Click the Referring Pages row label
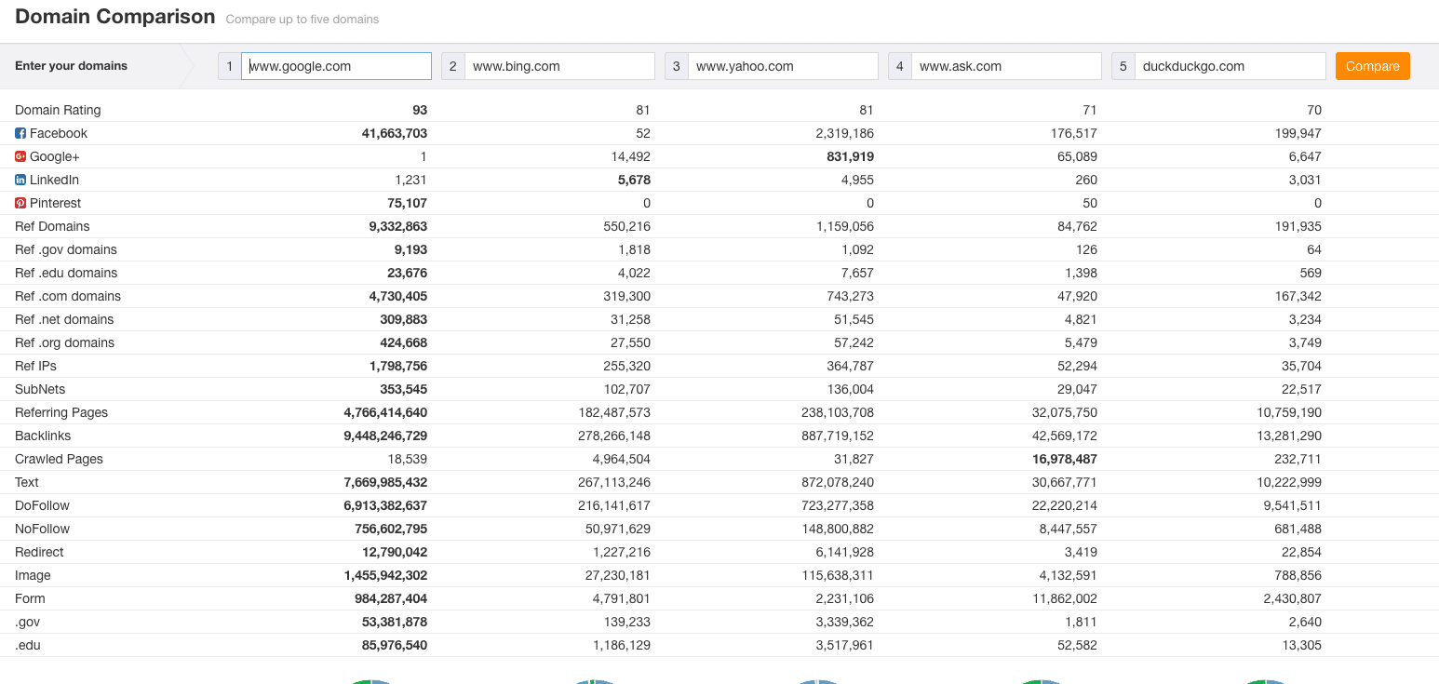 (x=61, y=413)
